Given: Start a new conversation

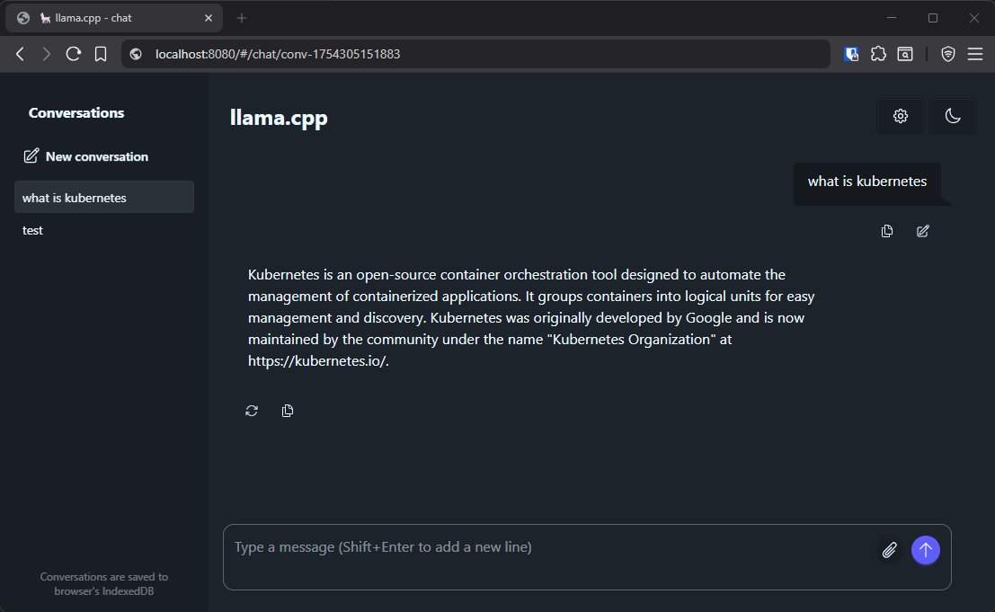Looking at the screenshot, I should click(x=85, y=156).
